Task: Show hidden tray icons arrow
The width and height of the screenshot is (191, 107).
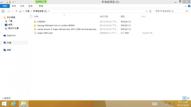Action: pos(161,104)
